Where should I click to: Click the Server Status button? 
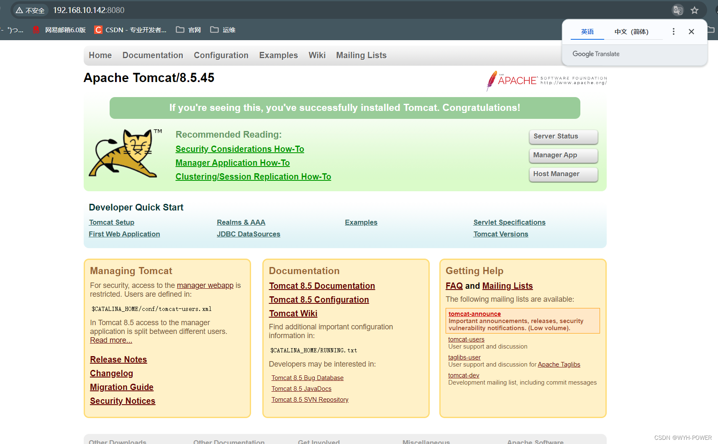(x=563, y=136)
